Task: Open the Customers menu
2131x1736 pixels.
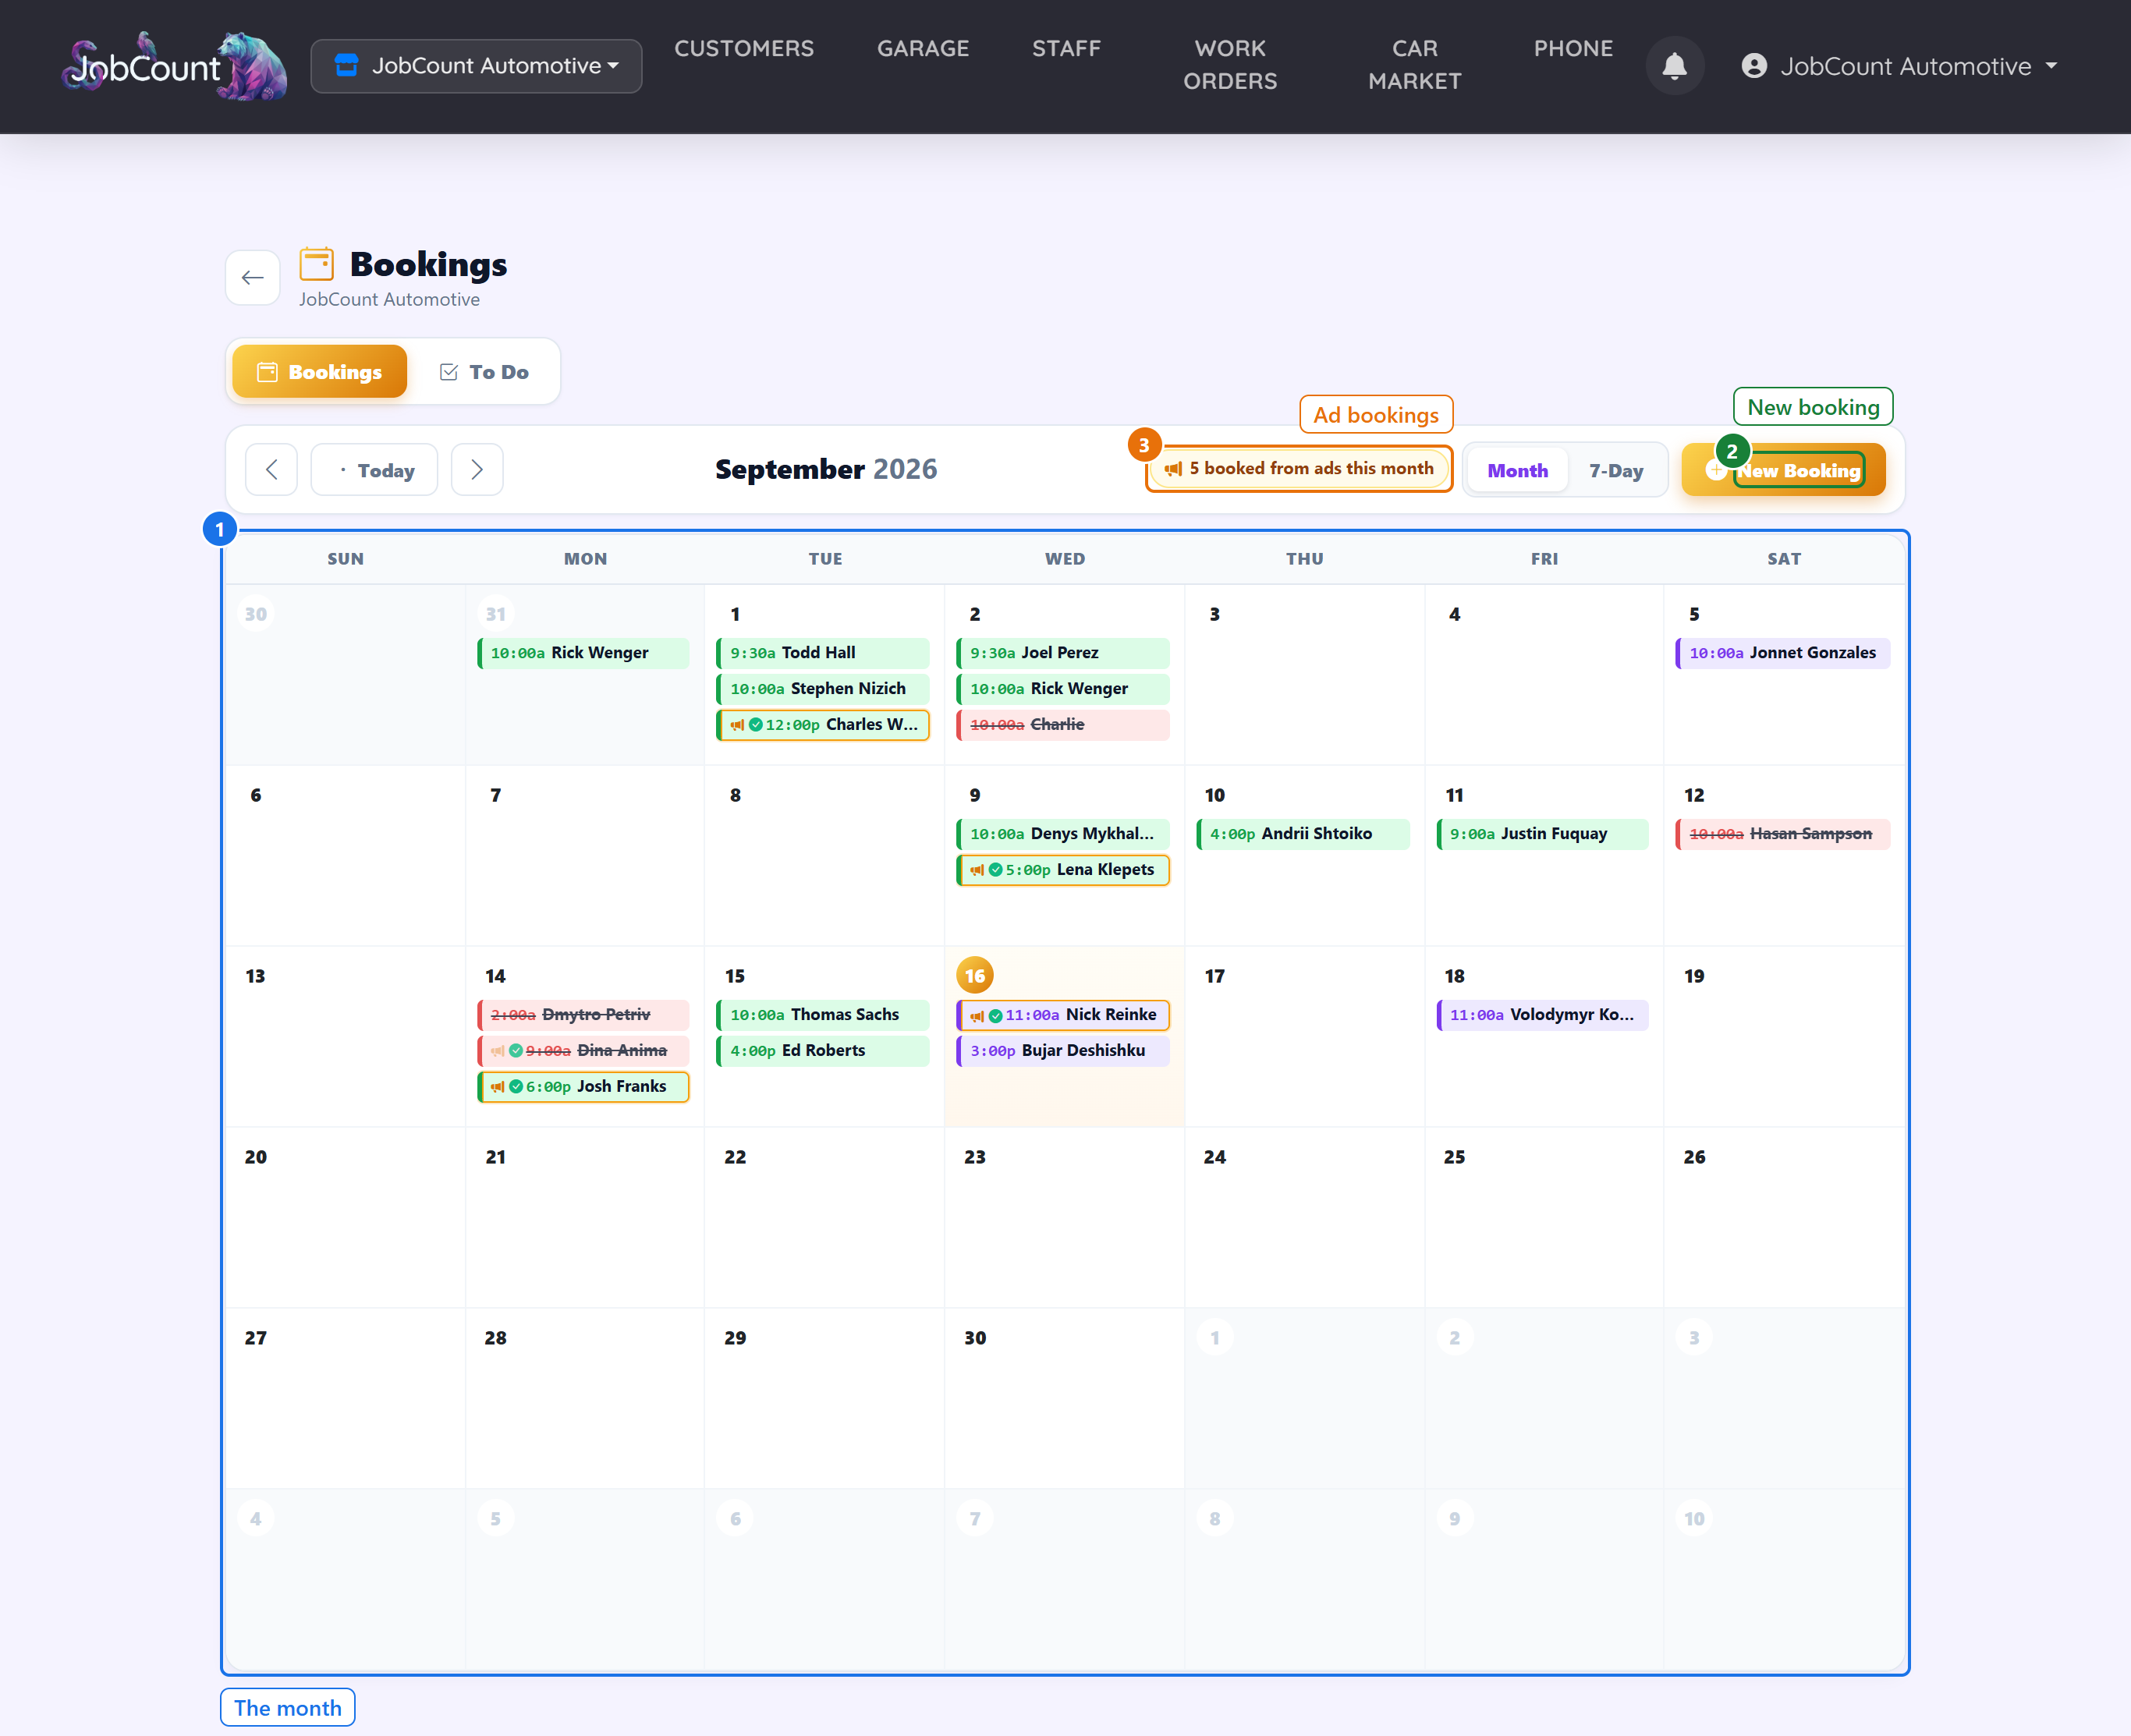Action: point(744,48)
